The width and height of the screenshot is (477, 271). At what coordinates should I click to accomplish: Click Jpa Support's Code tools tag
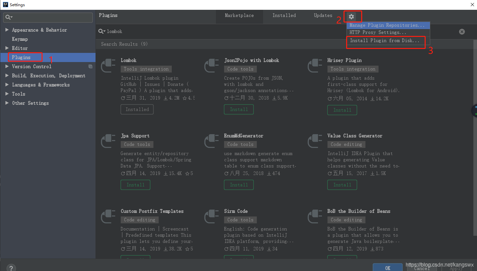tap(137, 144)
